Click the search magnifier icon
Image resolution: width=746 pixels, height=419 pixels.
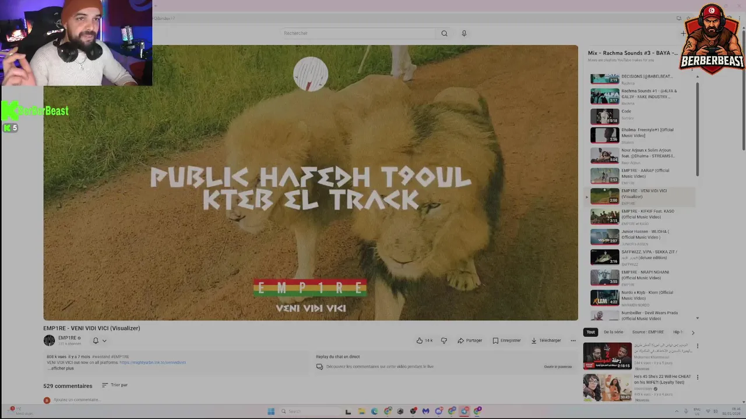point(444,33)
